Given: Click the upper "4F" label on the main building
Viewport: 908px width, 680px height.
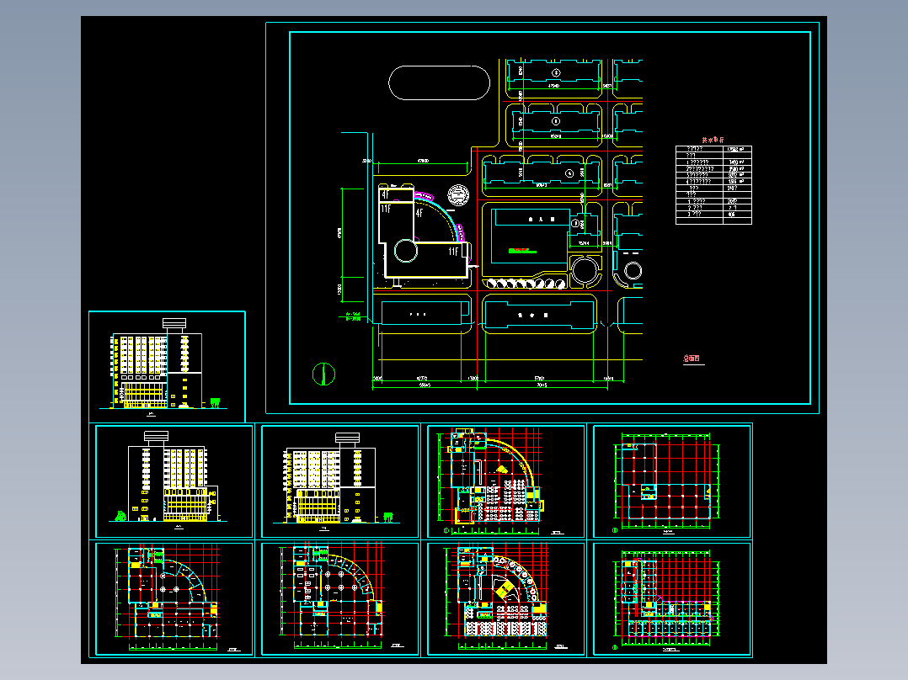Looking at the screenshot, I should pos(385,194).
